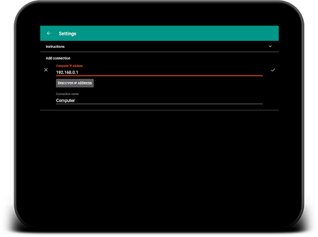Click the Instructions label
Screen dimensions: 318x237
pos(55,47)
